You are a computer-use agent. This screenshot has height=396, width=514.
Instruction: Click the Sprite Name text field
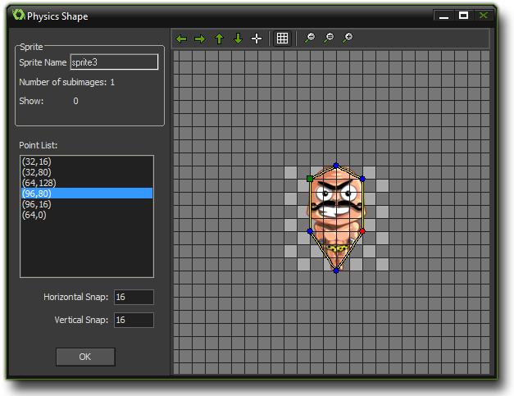pyautogui.click(x=114, y=62)
